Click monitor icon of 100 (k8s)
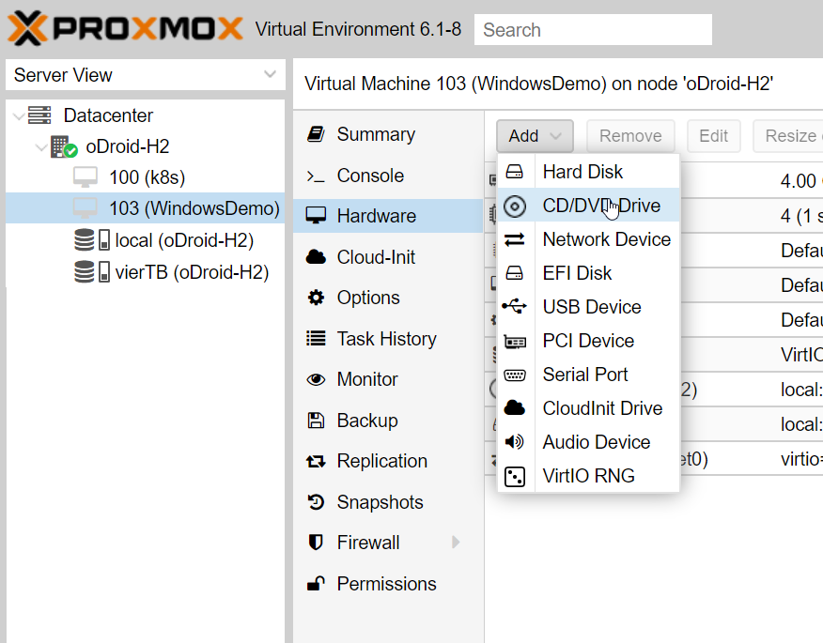This screenshot has width=823, height=643. pyautogui.click(x=85, y=177)
